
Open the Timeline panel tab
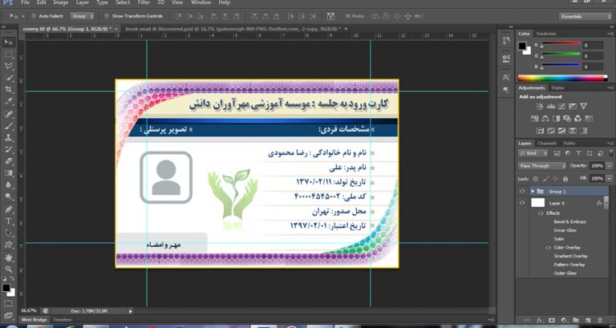click(x=62, y=320)
